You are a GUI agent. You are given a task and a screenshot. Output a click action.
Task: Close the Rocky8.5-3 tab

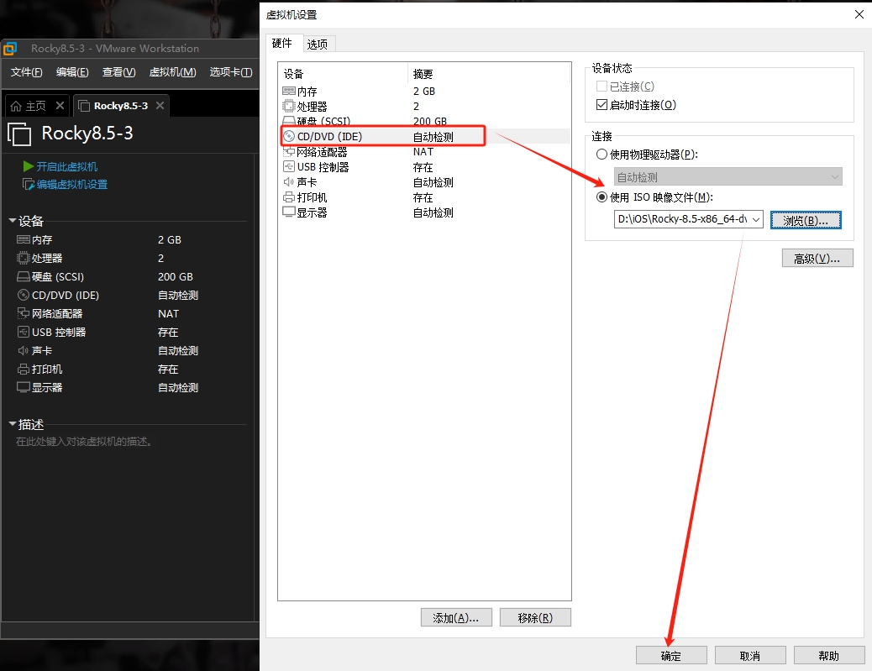(x=160, y=105)
